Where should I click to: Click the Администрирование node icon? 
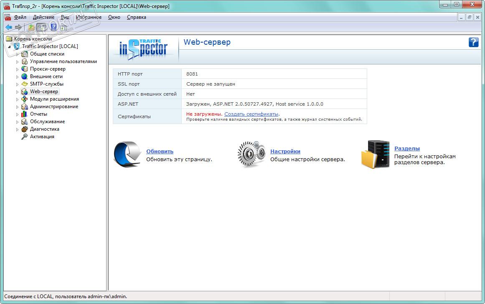(x=24, y=106)
